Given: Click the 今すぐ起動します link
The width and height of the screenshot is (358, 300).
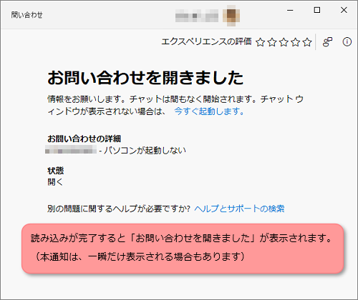Looking at the screenshot, I should coord(209,111).
